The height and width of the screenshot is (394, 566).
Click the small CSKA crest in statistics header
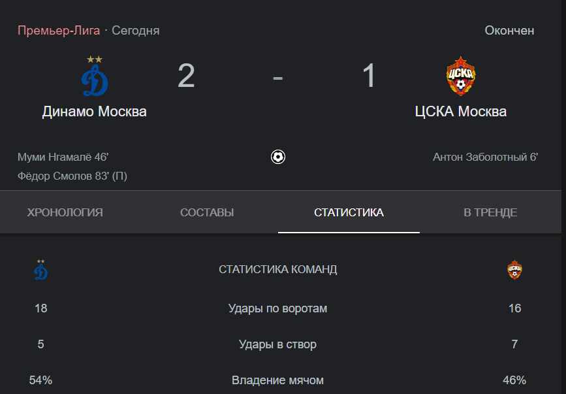(514, 269)
